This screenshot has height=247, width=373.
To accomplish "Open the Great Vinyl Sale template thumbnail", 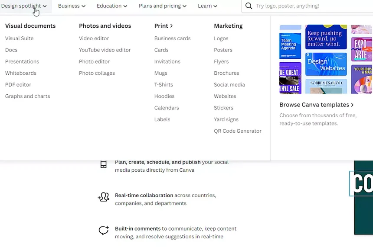I will coord(290,78).
